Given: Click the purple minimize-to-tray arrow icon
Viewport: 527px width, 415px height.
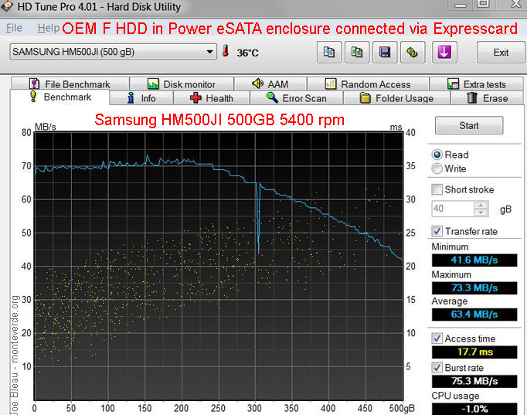Looking at the screenshot, I should (444, 52).
